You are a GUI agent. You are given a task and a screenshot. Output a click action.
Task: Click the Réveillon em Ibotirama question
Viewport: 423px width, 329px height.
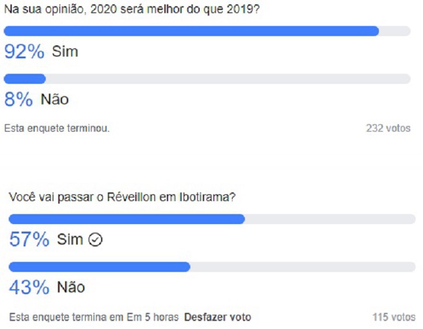pyautogui.click(x=122, y=197)
